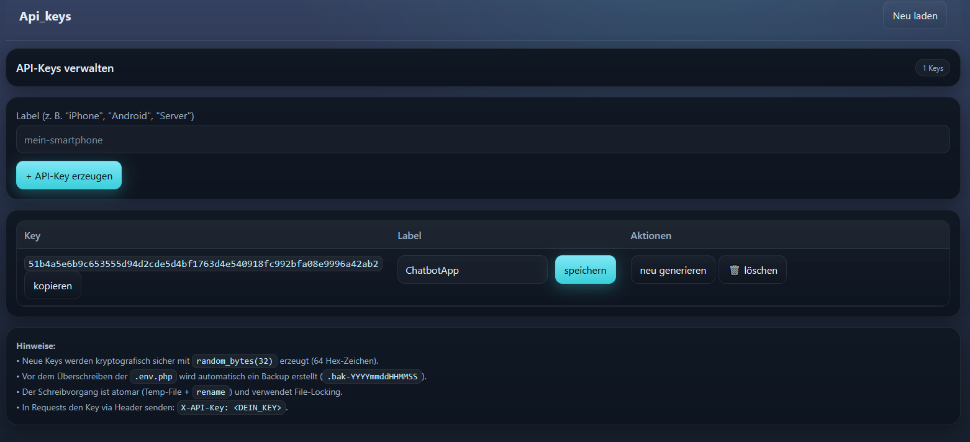Save the label with the speichern button
This screenshot has width=970, height=442.
tap(585, 270)
